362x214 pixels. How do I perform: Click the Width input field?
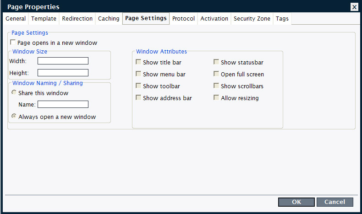pos(63,61)
